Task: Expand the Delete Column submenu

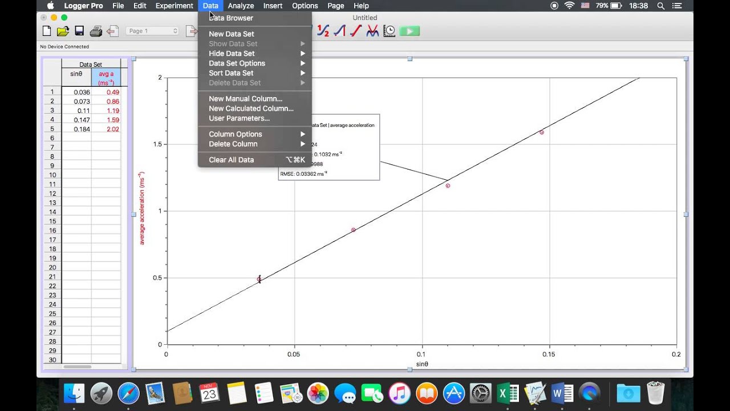Action: click(254, 144)
